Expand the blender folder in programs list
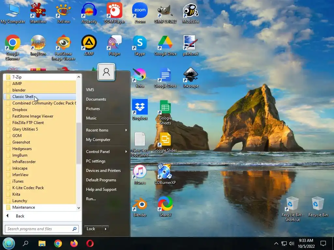Image resolution: width=334 pixels, height=250 pixels. click(40, 90)
